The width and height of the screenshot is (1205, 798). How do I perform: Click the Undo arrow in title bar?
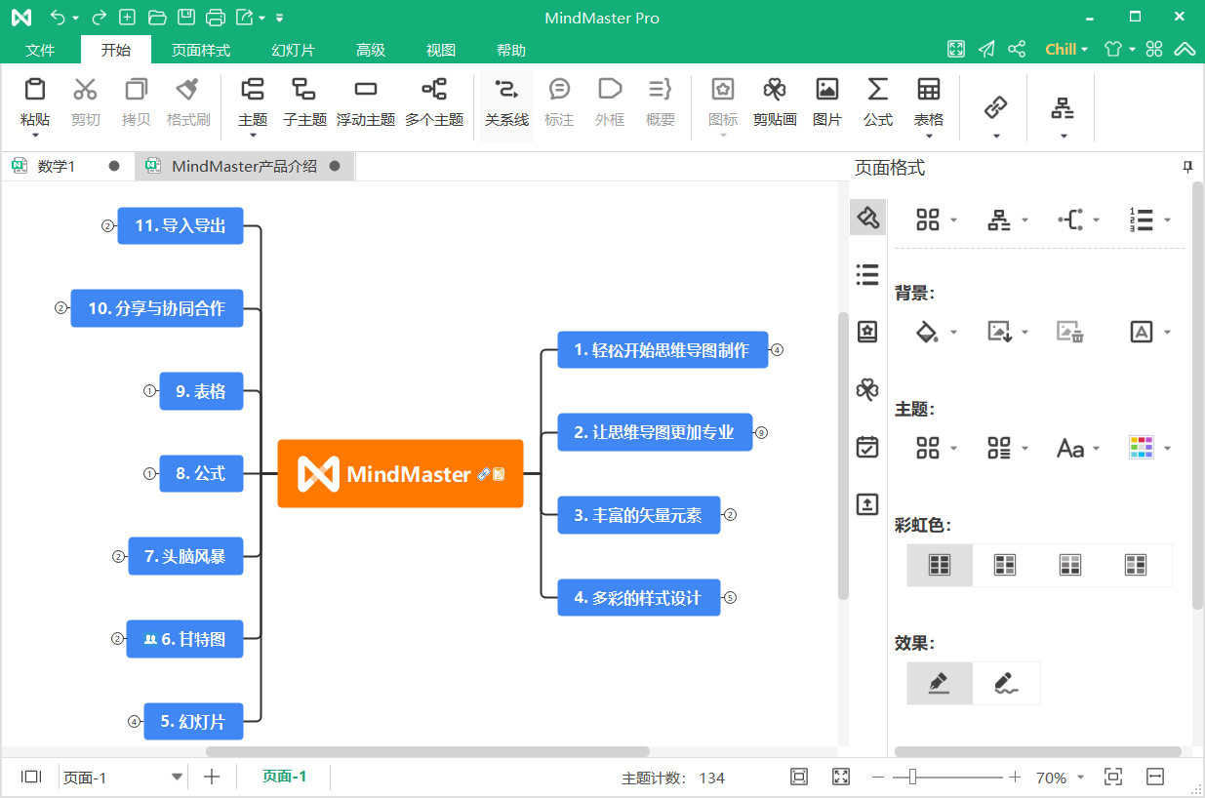tap(58, 18)
